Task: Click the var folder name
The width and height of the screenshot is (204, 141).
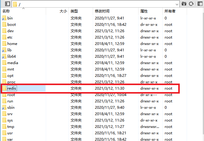Action: click(x=10, y=139)
